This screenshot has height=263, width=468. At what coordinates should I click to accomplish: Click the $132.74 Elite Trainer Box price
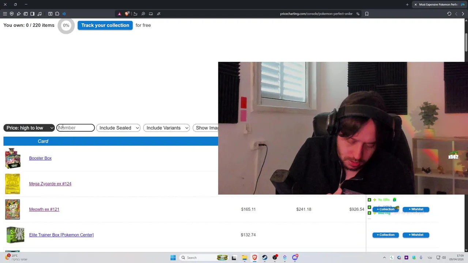tap(248, 235)
